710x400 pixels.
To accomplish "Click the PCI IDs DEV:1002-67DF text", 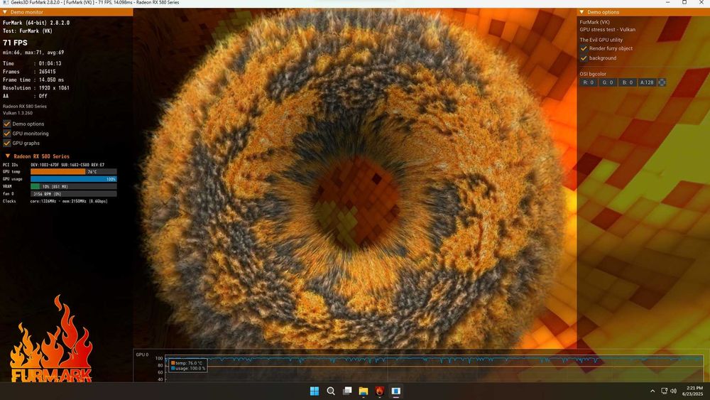I will click(x=67, y=165).
